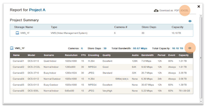Click the Bandwidth column header

tap(147, 55)
